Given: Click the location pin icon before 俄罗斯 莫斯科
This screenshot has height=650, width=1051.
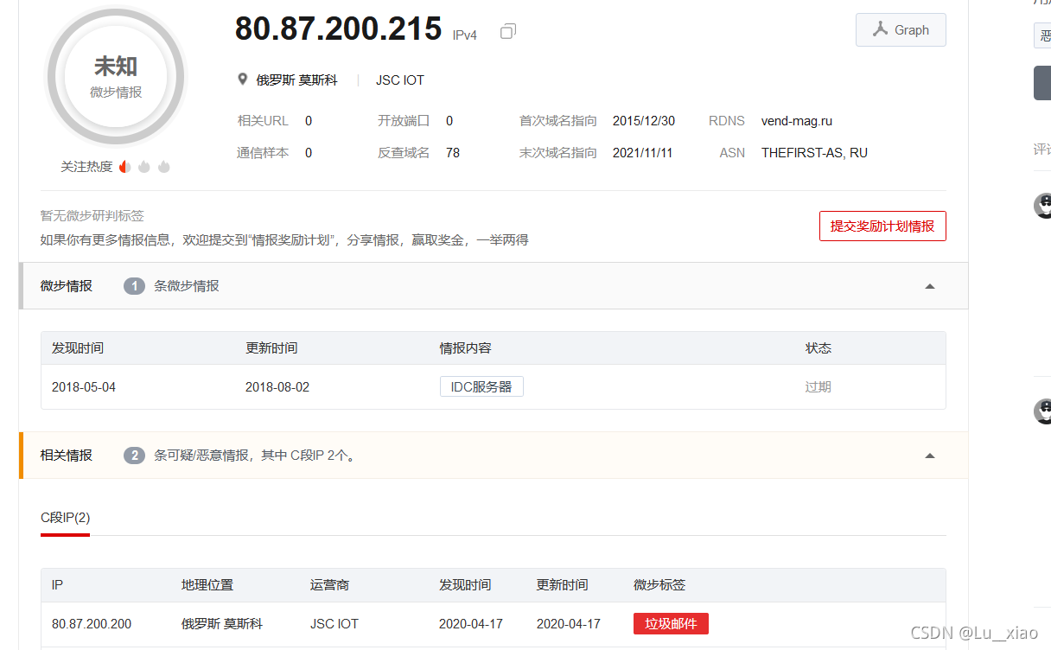Looking at the screenshot, I should (243, 79).
